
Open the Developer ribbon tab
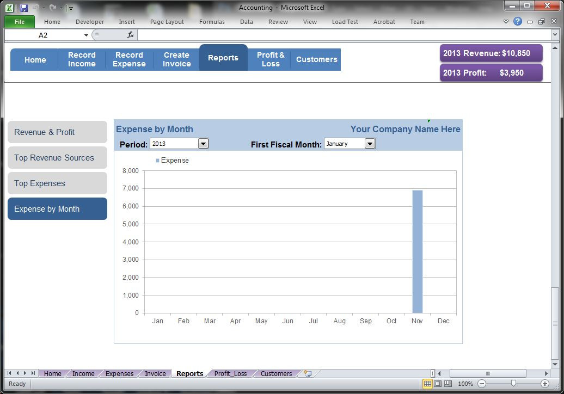coord(90,22)
